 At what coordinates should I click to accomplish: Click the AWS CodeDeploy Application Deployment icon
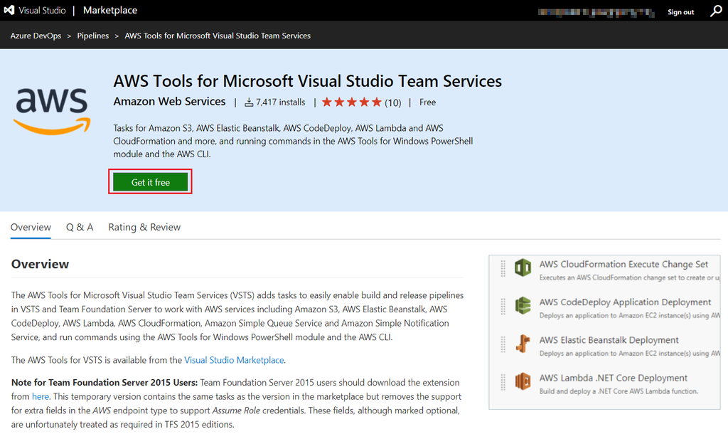point(523,306)
